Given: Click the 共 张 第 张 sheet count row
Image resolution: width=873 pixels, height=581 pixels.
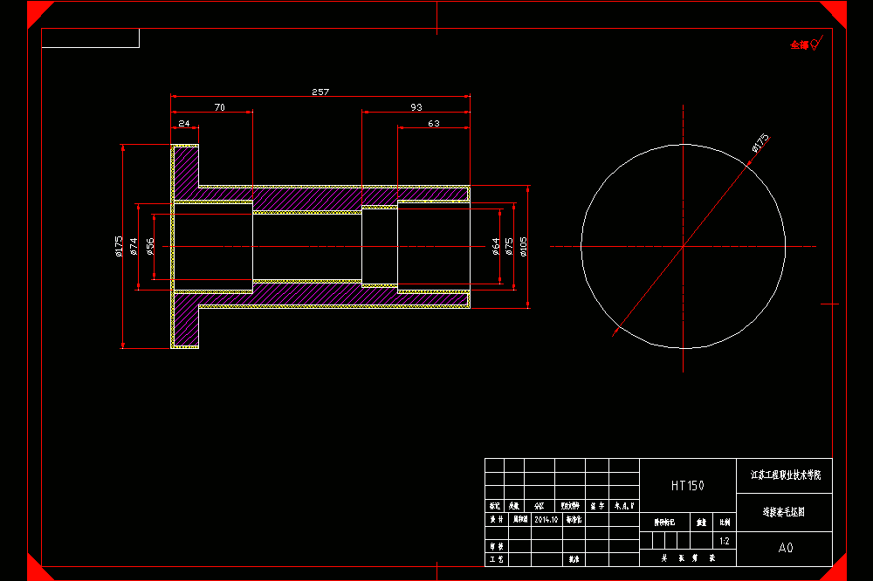Looking at the screenshot, I should pos(688,558).
